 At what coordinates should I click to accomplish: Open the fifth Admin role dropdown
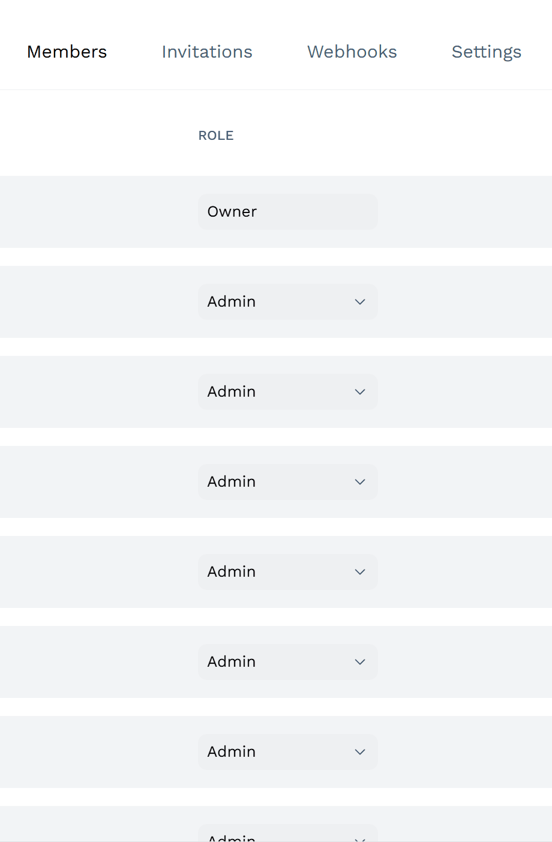pyautogui.click(x=288, y=662)
